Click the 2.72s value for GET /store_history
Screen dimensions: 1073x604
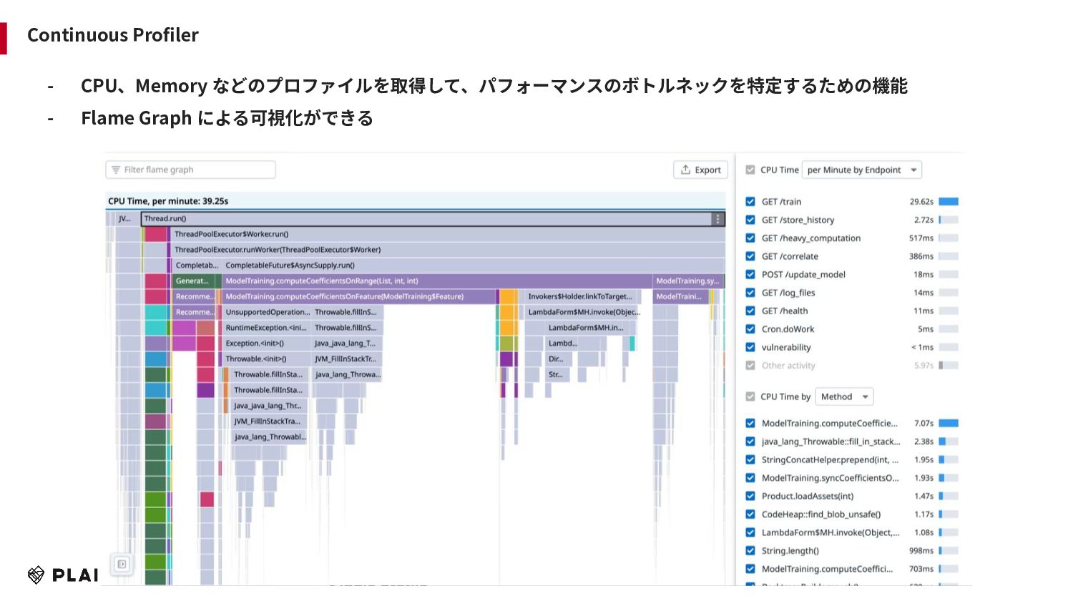pos(923,220)
